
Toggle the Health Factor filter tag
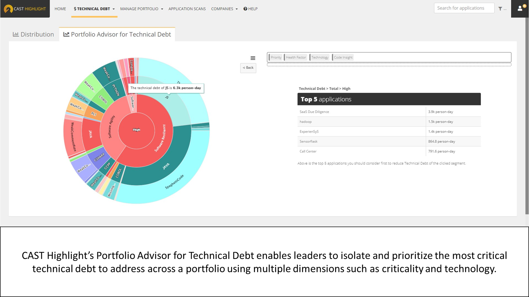click(x=296, y=57)
